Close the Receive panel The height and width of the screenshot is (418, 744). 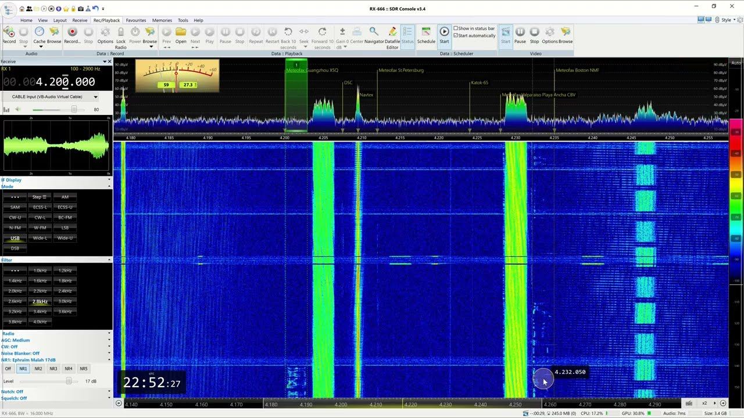109,62
